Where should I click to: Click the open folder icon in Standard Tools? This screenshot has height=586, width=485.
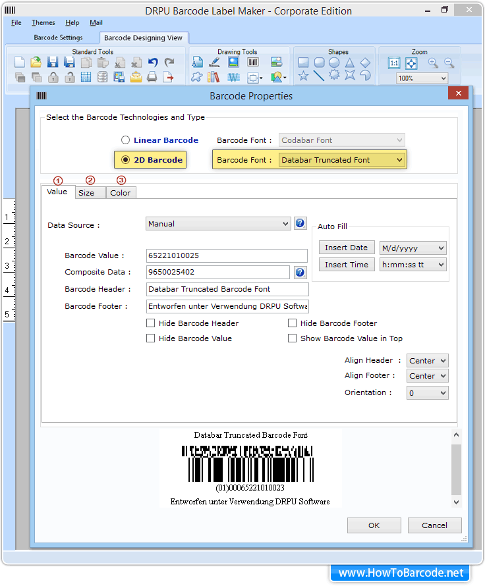point(36,63)
